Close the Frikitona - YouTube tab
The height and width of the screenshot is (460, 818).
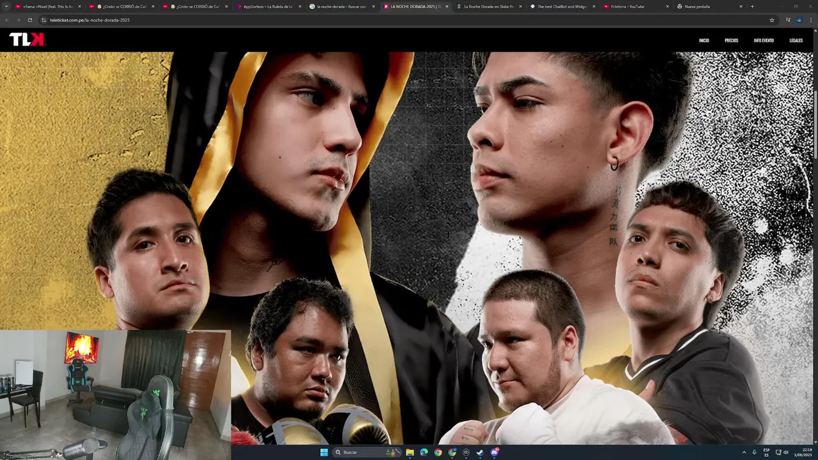click(668, 6)
